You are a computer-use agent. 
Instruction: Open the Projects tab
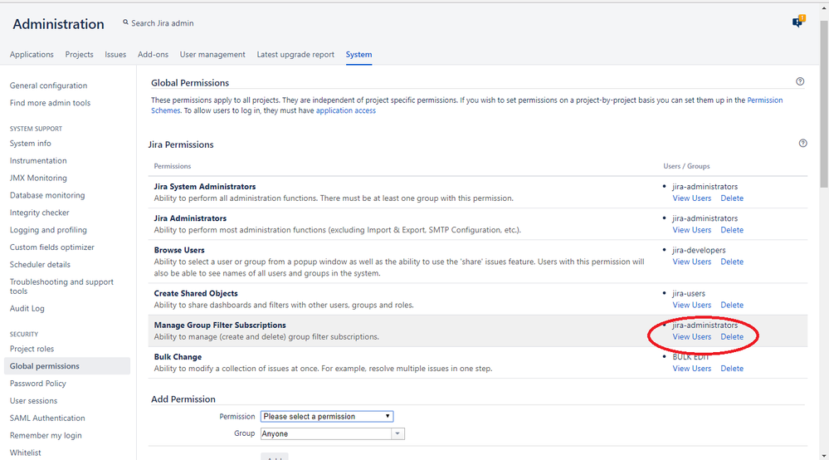80,55
